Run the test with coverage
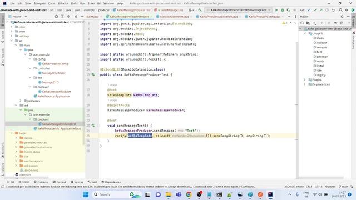Screen dimensions: 356x200 point(288,10)
